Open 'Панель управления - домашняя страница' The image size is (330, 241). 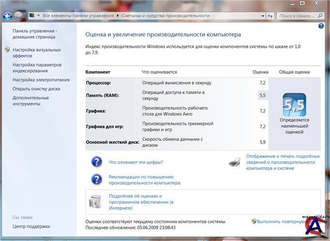(35, 34)
